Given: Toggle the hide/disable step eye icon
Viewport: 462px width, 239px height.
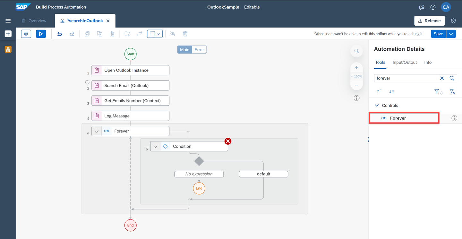Looking at the screenshot, I should [x=173, y=34].
